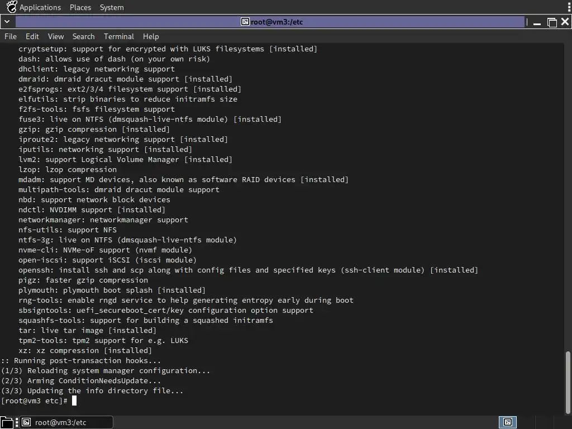Click the 'gzip: gzip compression' line

click(94, 130)
